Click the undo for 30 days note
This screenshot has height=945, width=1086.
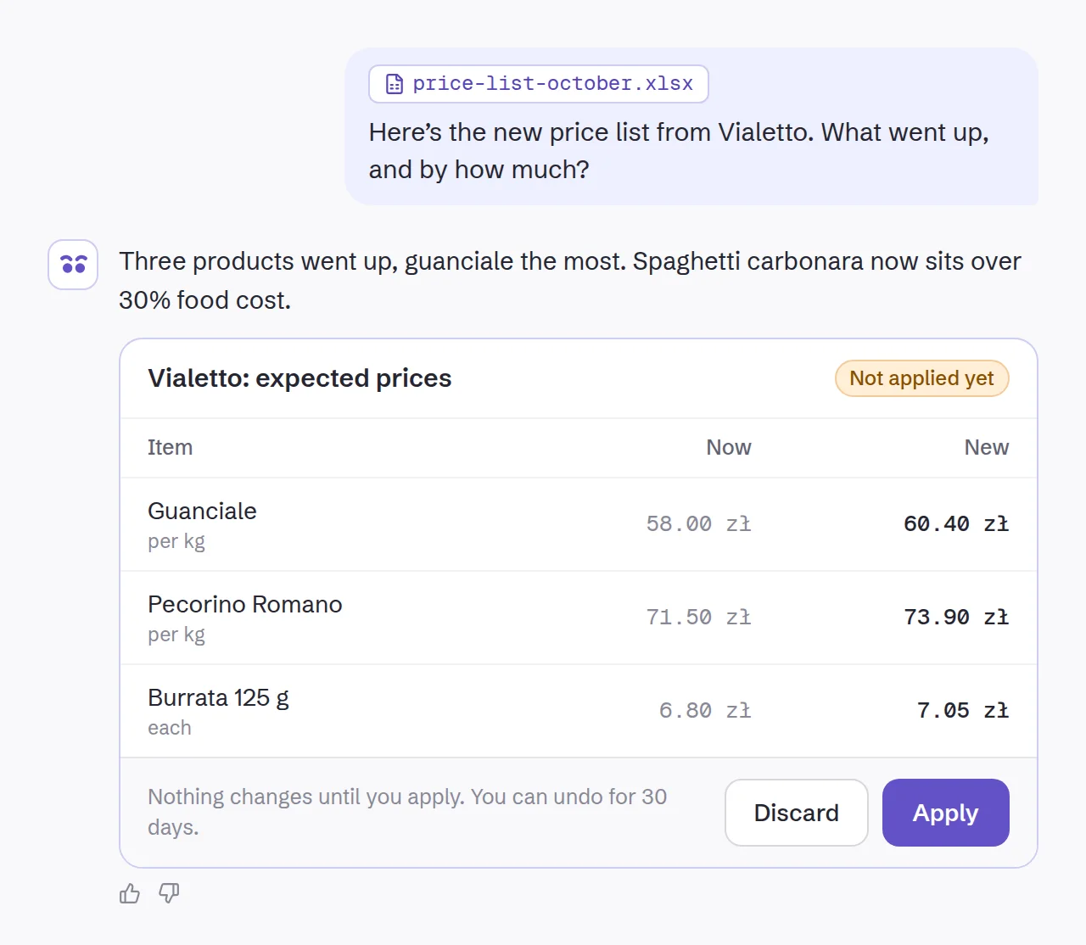click(407, 812)
